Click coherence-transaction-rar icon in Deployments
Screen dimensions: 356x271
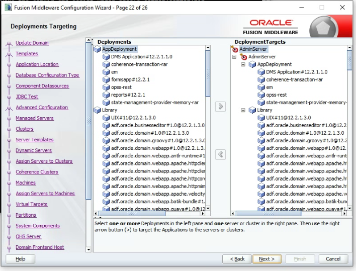pos(106,64)
